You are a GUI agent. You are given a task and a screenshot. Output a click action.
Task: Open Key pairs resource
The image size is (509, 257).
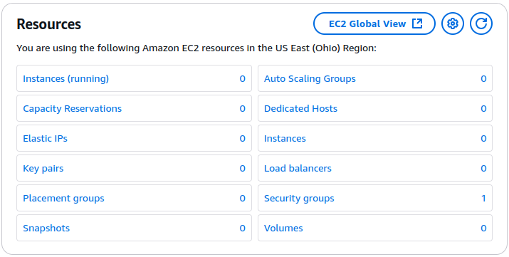(x=43, y=169)
